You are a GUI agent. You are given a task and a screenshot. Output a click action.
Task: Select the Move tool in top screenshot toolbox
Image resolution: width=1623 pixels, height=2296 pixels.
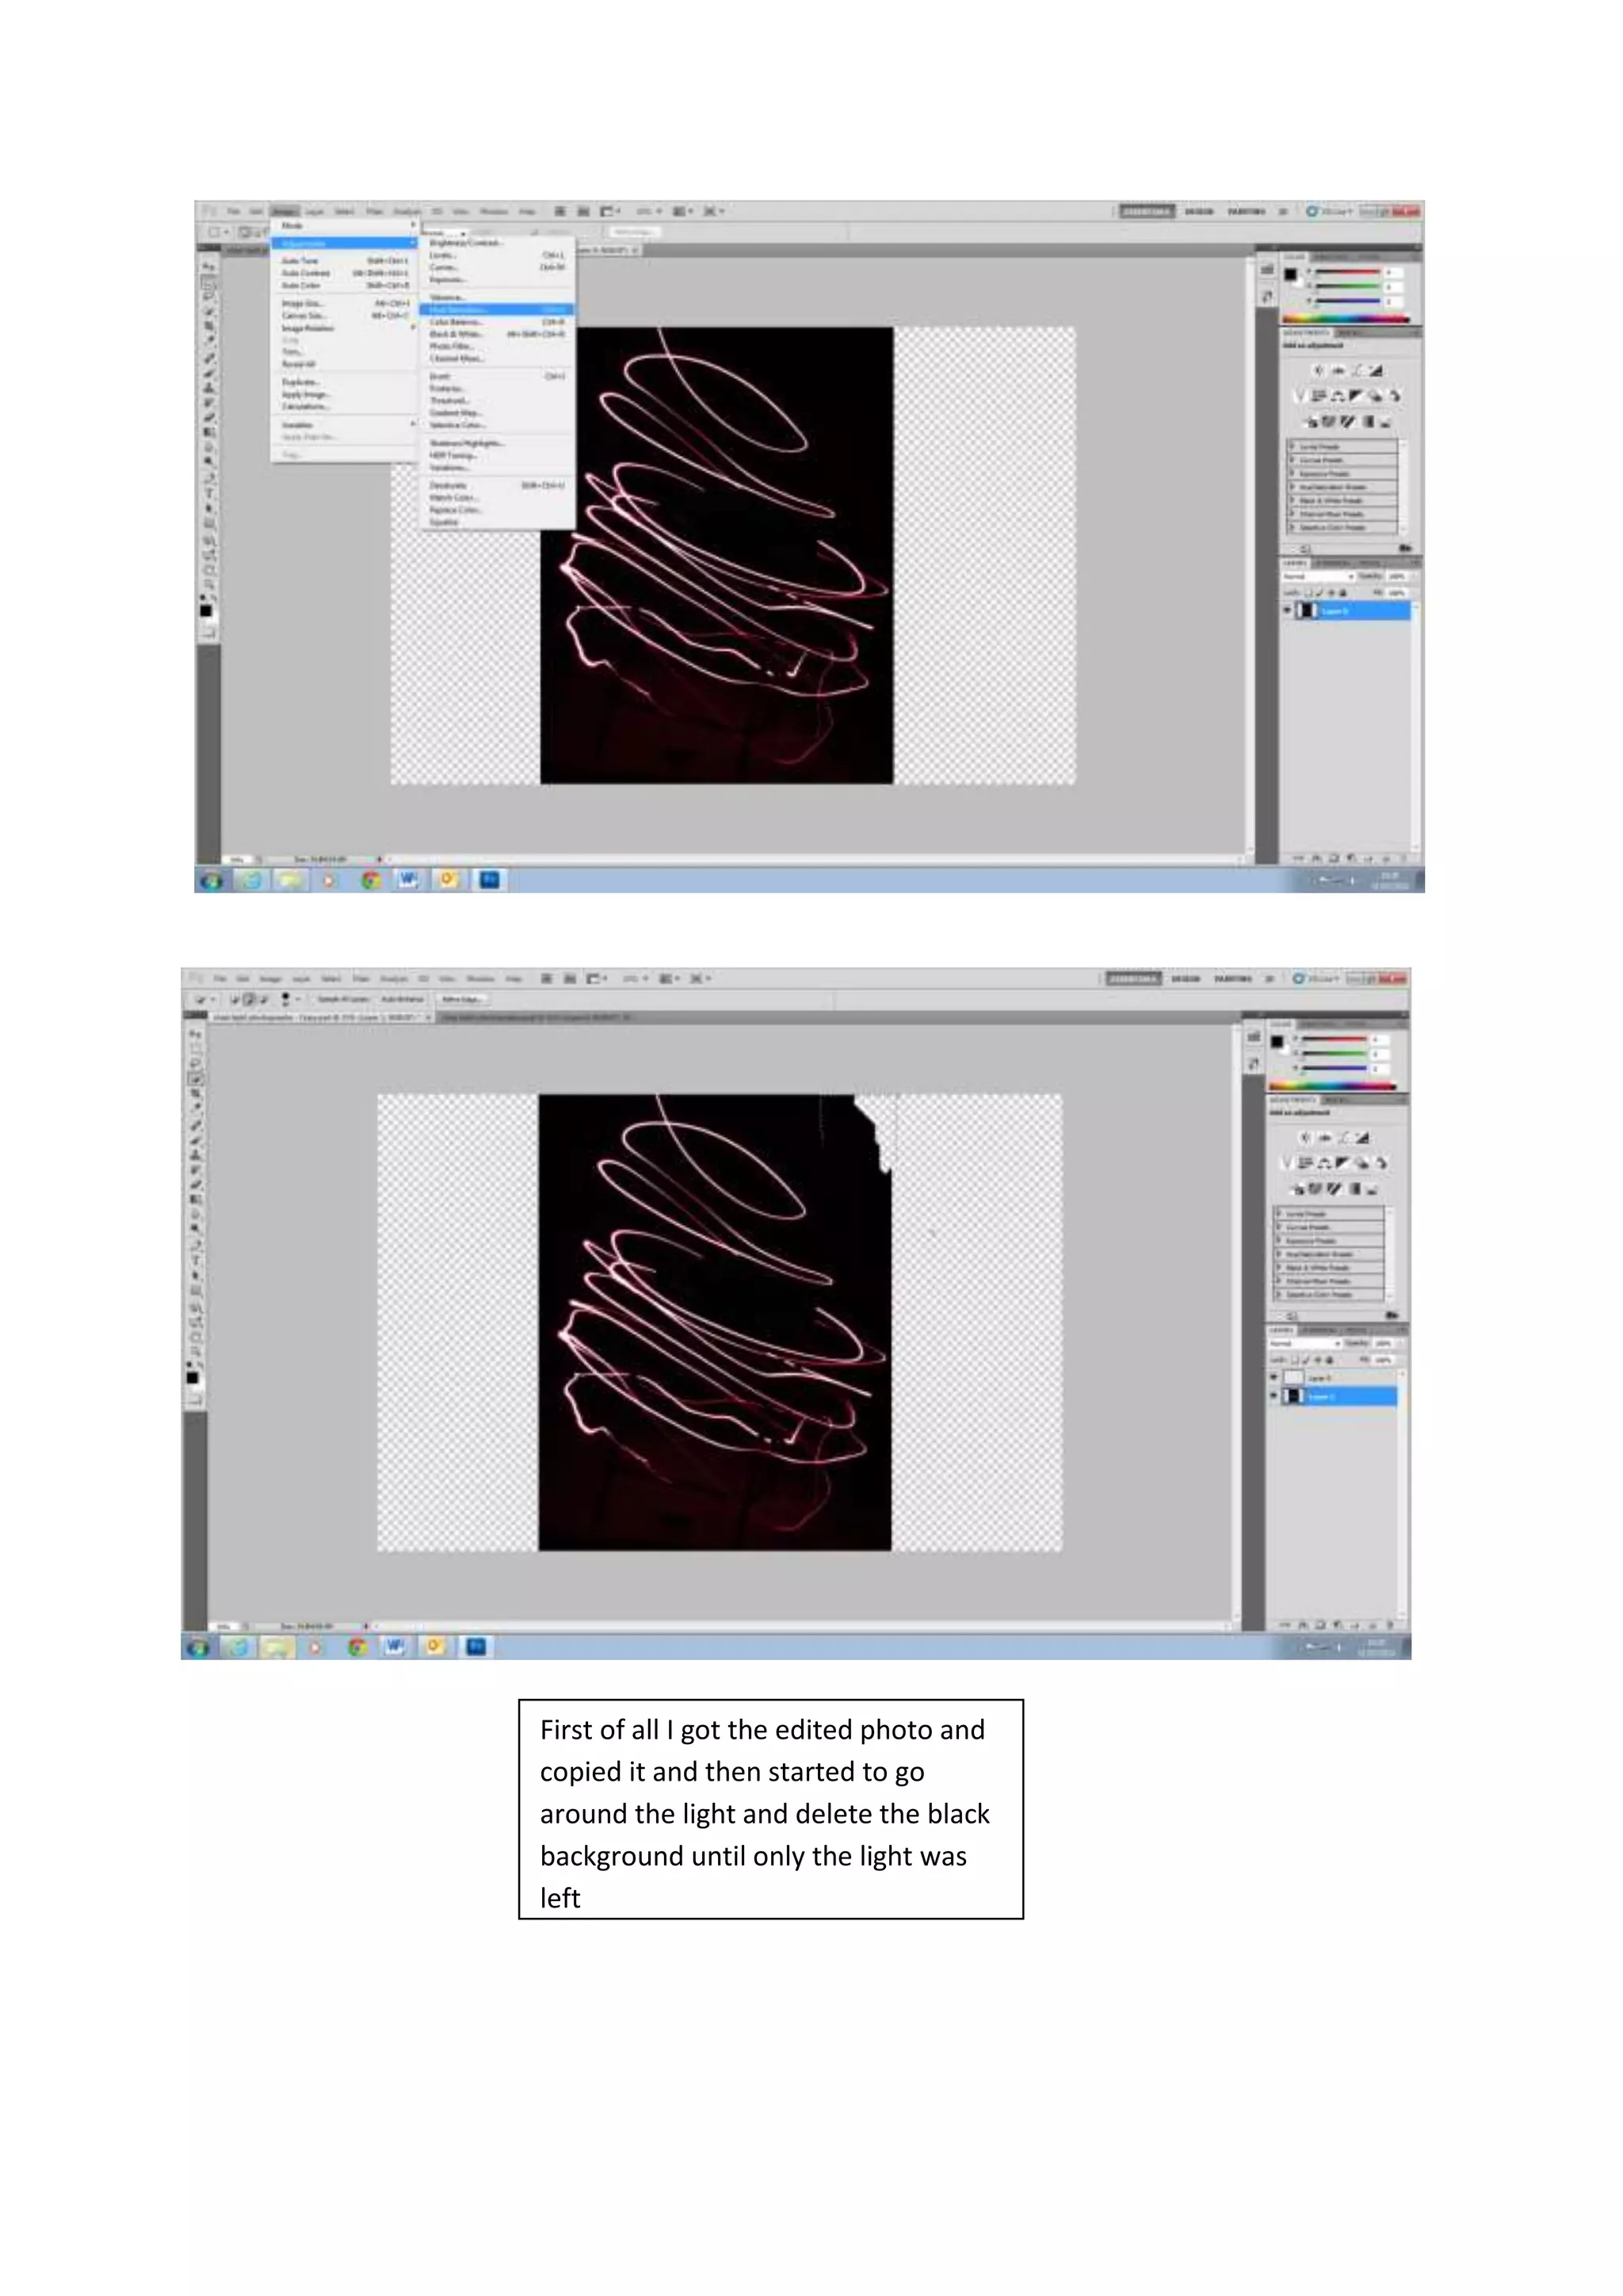[x=209, y=268]
